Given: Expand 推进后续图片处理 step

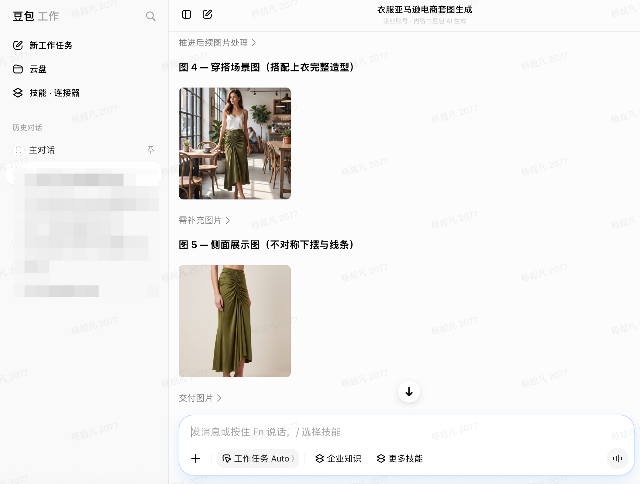Looking at the screenshot, I should tap(218, 43).
